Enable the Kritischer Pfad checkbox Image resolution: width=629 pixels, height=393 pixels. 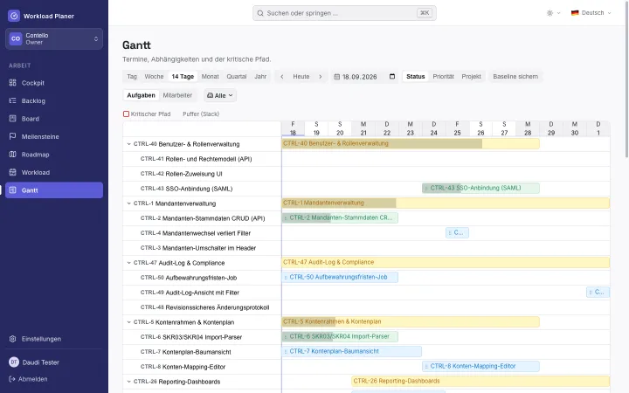pyautogui.click(x=126, y=114)
